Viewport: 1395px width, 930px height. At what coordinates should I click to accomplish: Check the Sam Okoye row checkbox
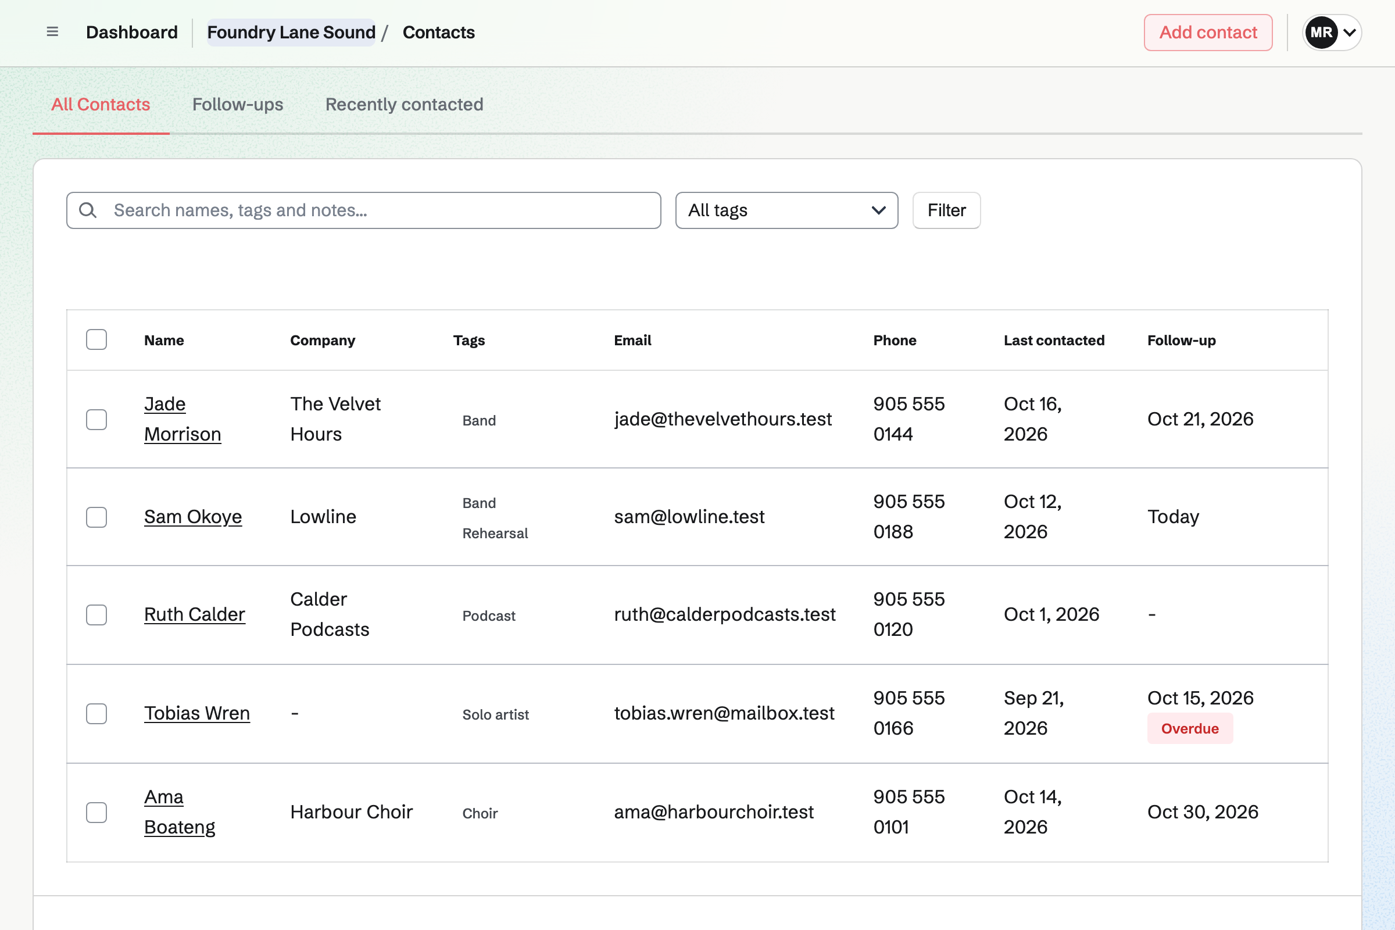(96, 517)
